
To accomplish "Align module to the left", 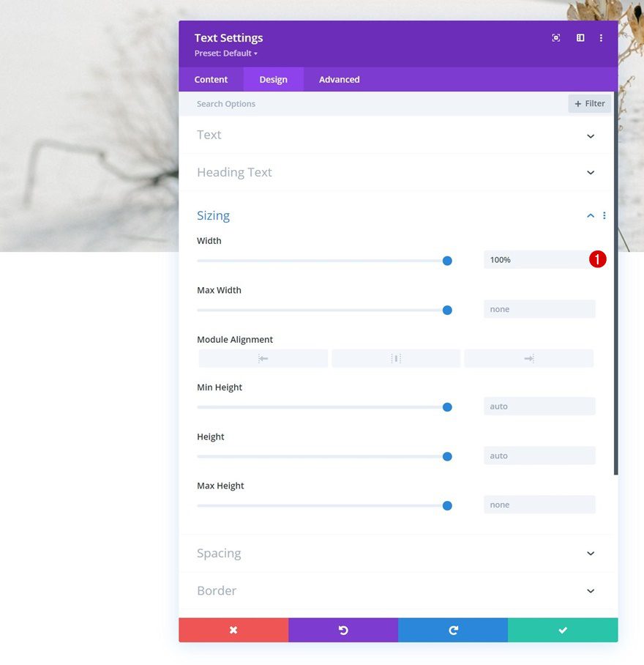I will click(263, 358).
